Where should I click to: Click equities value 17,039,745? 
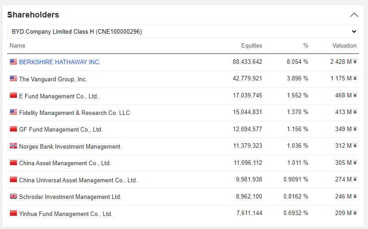[x=247, y=95]
